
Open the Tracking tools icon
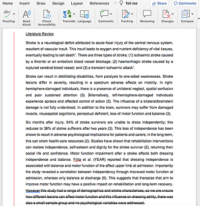click(x=125, y=14)
